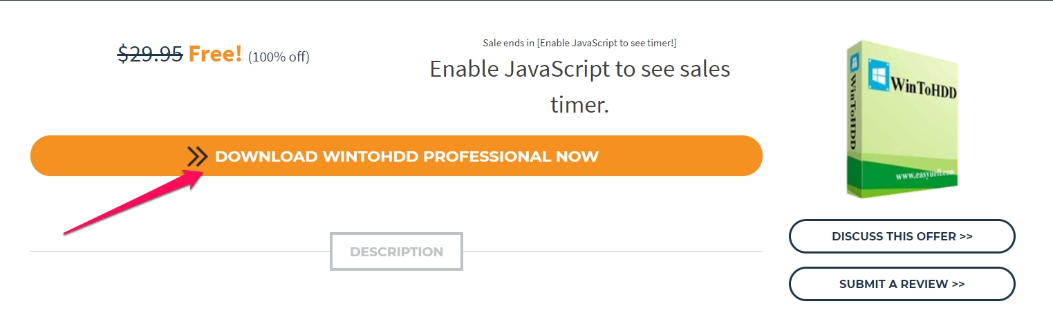Click the www.easyuefi.com text on the box
1053x315 pixels.
pyautogui.click(x=925, y=174)
